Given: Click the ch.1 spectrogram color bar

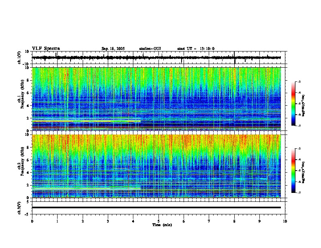Looking at the screenshot, I should (293, 104).
